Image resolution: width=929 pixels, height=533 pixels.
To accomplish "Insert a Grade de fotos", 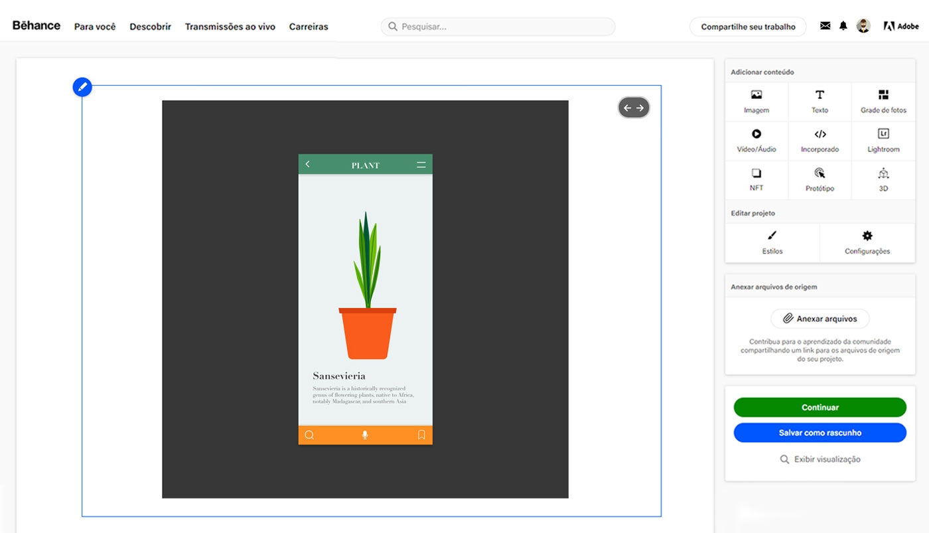I will (883, 102).
